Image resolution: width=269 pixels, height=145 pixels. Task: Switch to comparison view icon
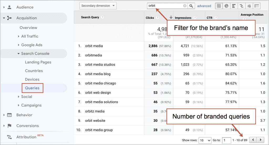[x=241, y=6]
